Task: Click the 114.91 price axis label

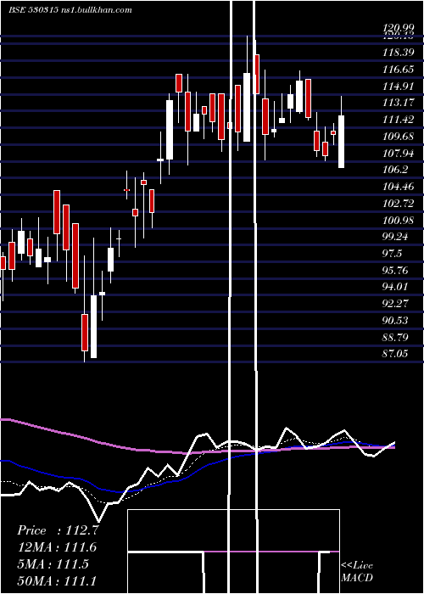Action: pos(398,87)
